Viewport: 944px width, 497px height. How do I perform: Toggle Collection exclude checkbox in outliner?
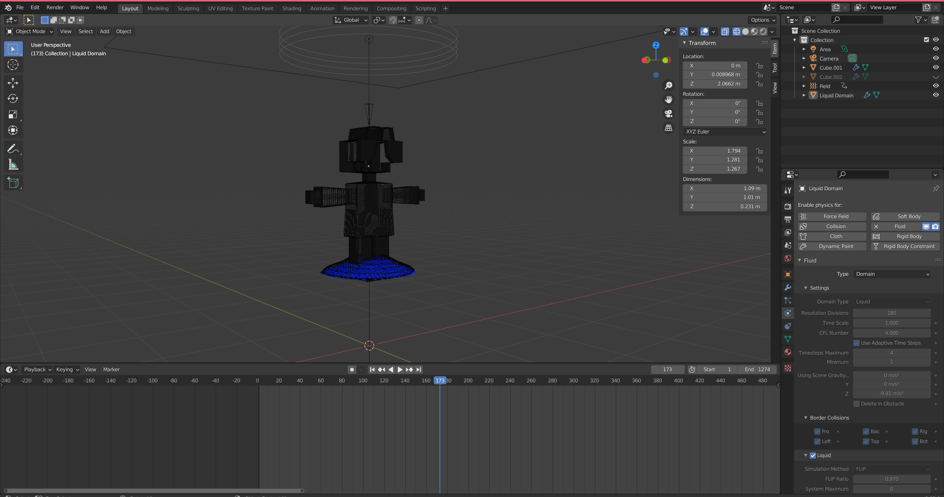(x=926, y=40)
